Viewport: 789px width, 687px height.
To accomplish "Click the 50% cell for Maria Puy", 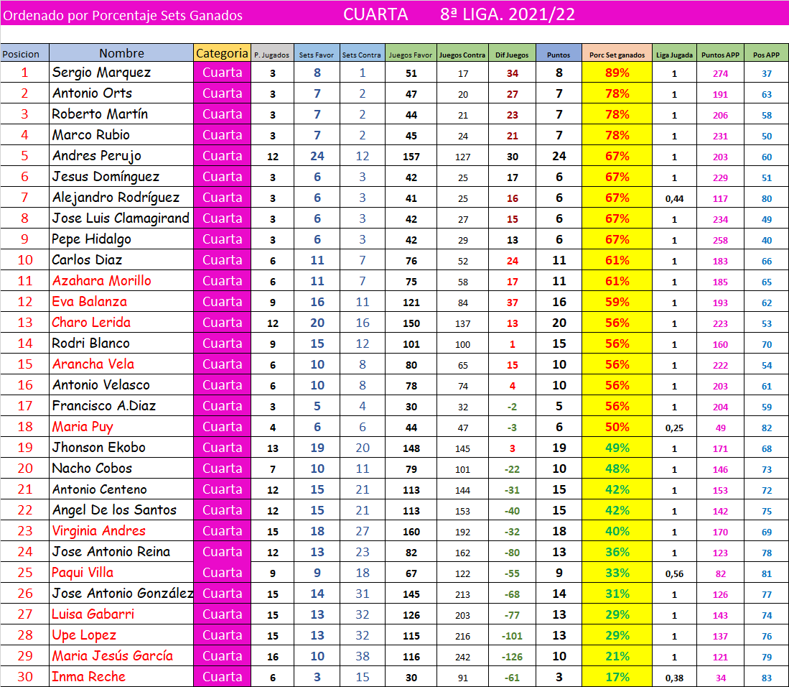I will (617, 427).
